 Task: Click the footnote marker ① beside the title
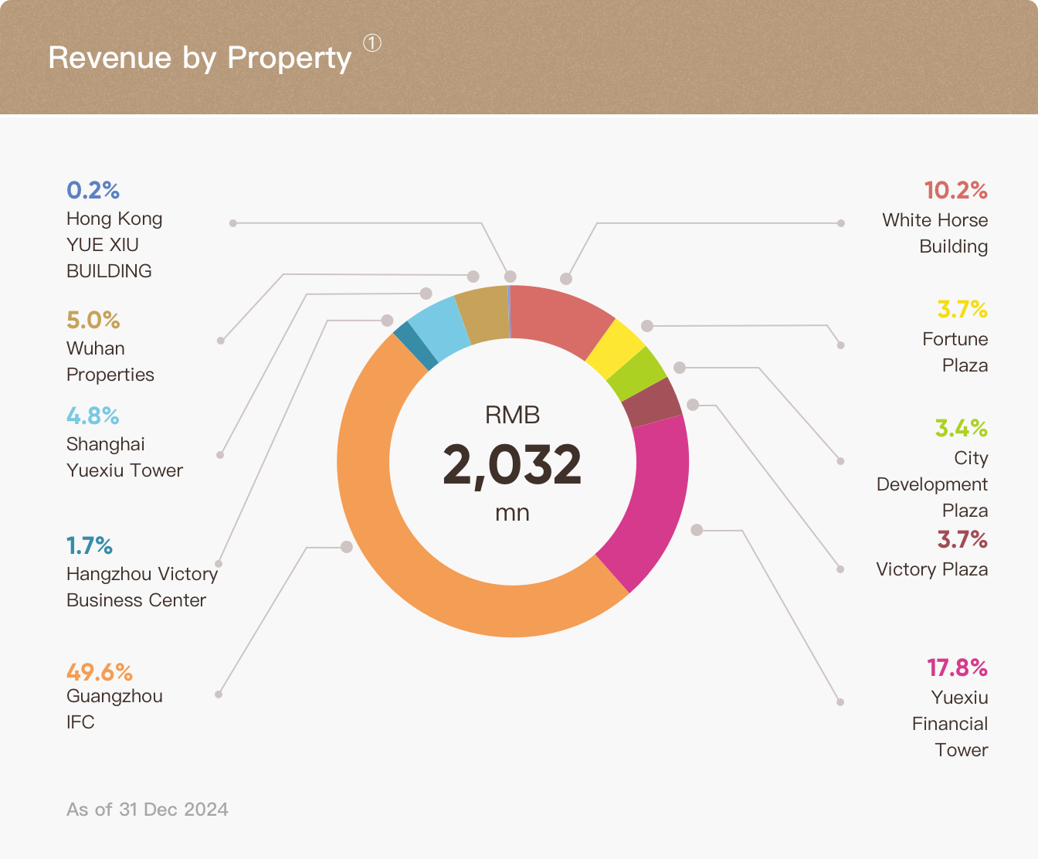371,43
